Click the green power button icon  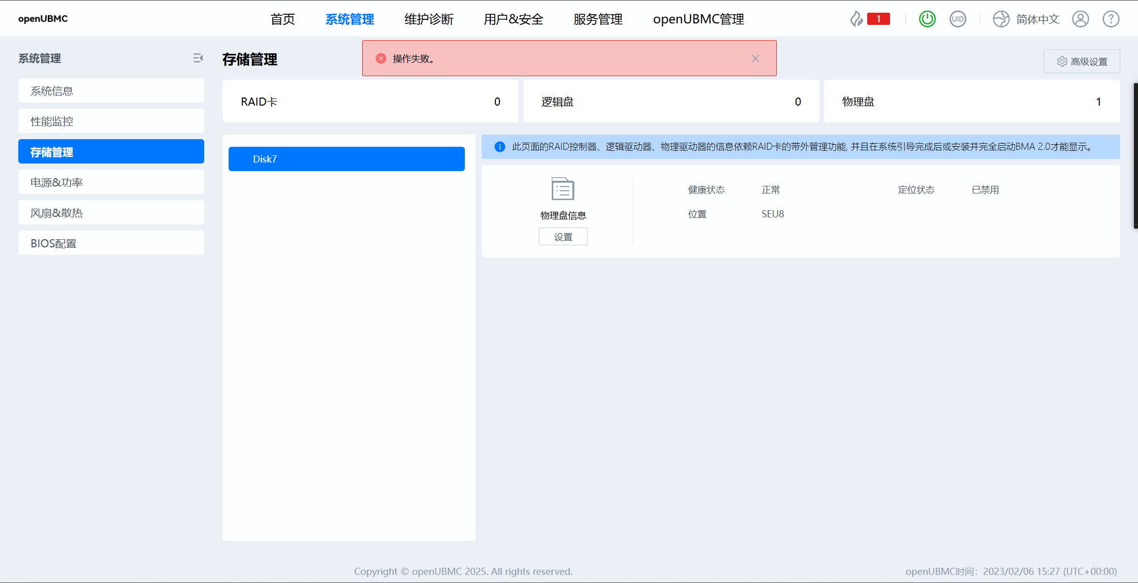tap(927, 19)
